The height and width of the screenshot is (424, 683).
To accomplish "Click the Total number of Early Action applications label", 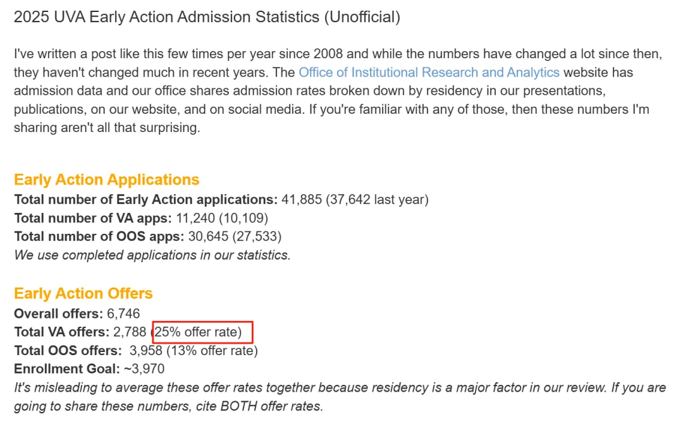I will 145,200.
